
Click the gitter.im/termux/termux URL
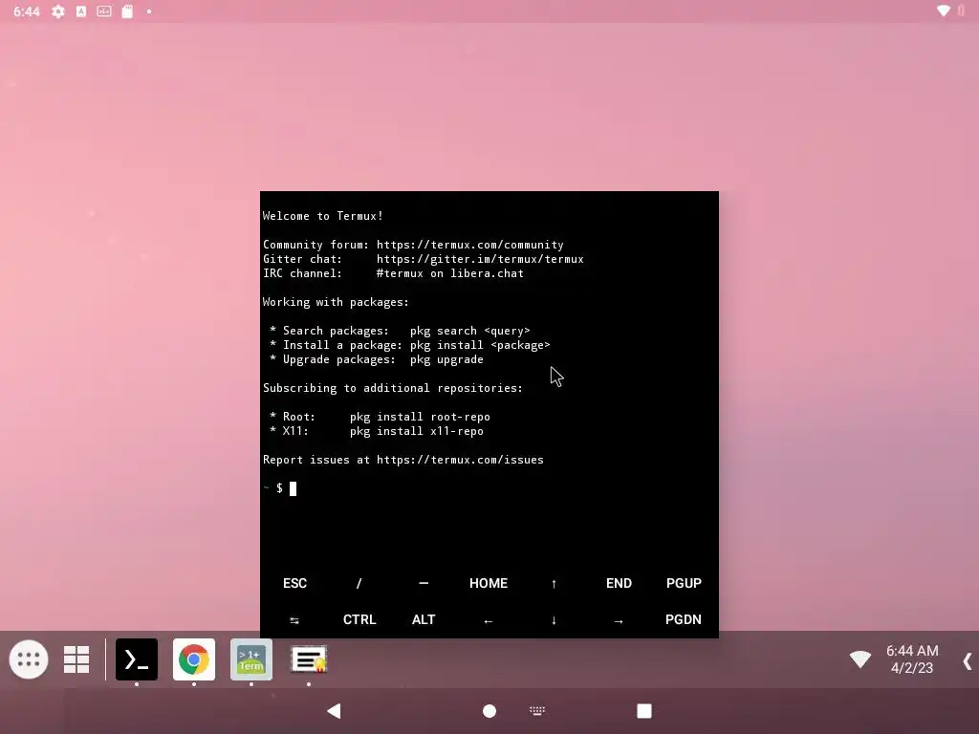tap(480, 259)
